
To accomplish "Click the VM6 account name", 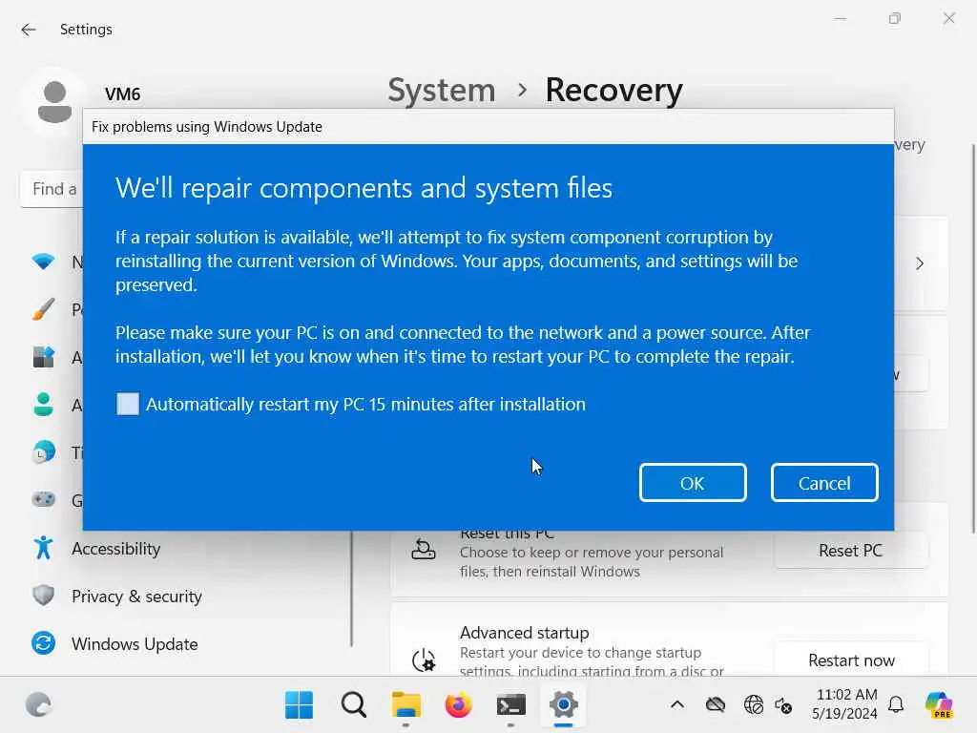I will click(x=123, y=94).
